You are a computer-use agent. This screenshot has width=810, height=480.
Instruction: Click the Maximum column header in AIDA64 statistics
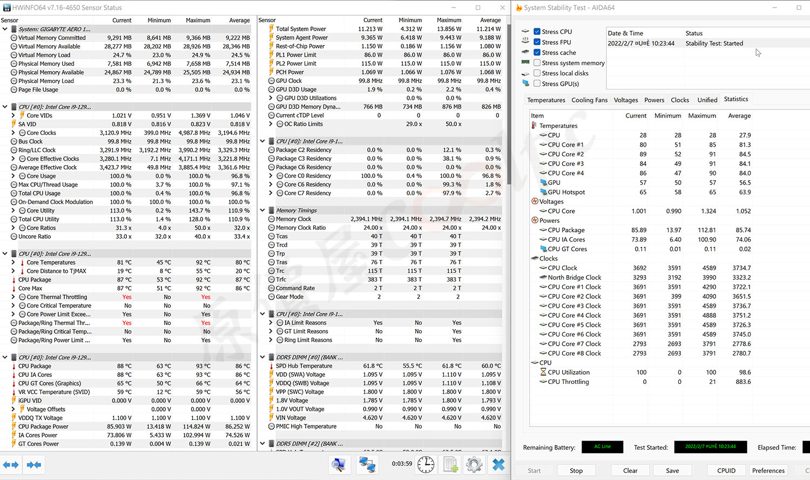click(x=702, y=115)
